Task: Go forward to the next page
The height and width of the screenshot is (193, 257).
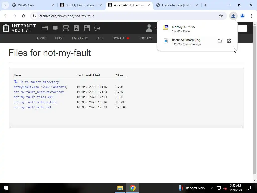Action: 15,16
